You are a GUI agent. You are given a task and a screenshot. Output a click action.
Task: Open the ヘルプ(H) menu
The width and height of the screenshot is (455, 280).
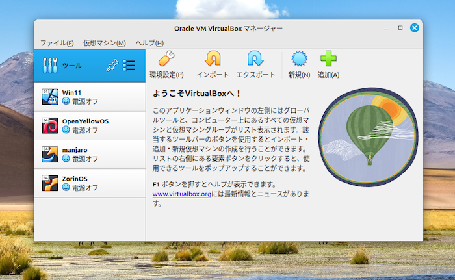coord(149,43)
